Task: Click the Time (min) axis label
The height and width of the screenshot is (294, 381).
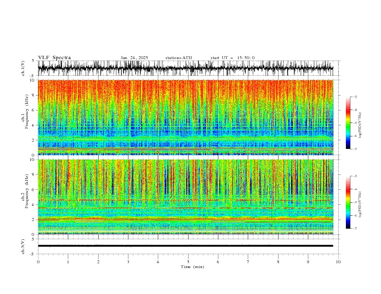Action: click(192, 267)
